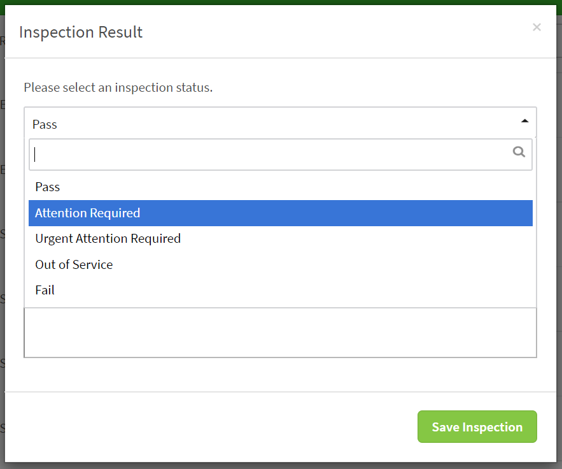Click inside the status search field
Image resolution: width=562 pixels, height=469 pixels.
point(255,154)
